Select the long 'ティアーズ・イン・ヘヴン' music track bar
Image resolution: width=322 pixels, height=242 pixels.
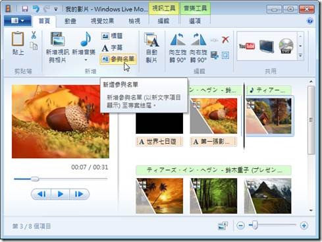[x=213, y=170]
